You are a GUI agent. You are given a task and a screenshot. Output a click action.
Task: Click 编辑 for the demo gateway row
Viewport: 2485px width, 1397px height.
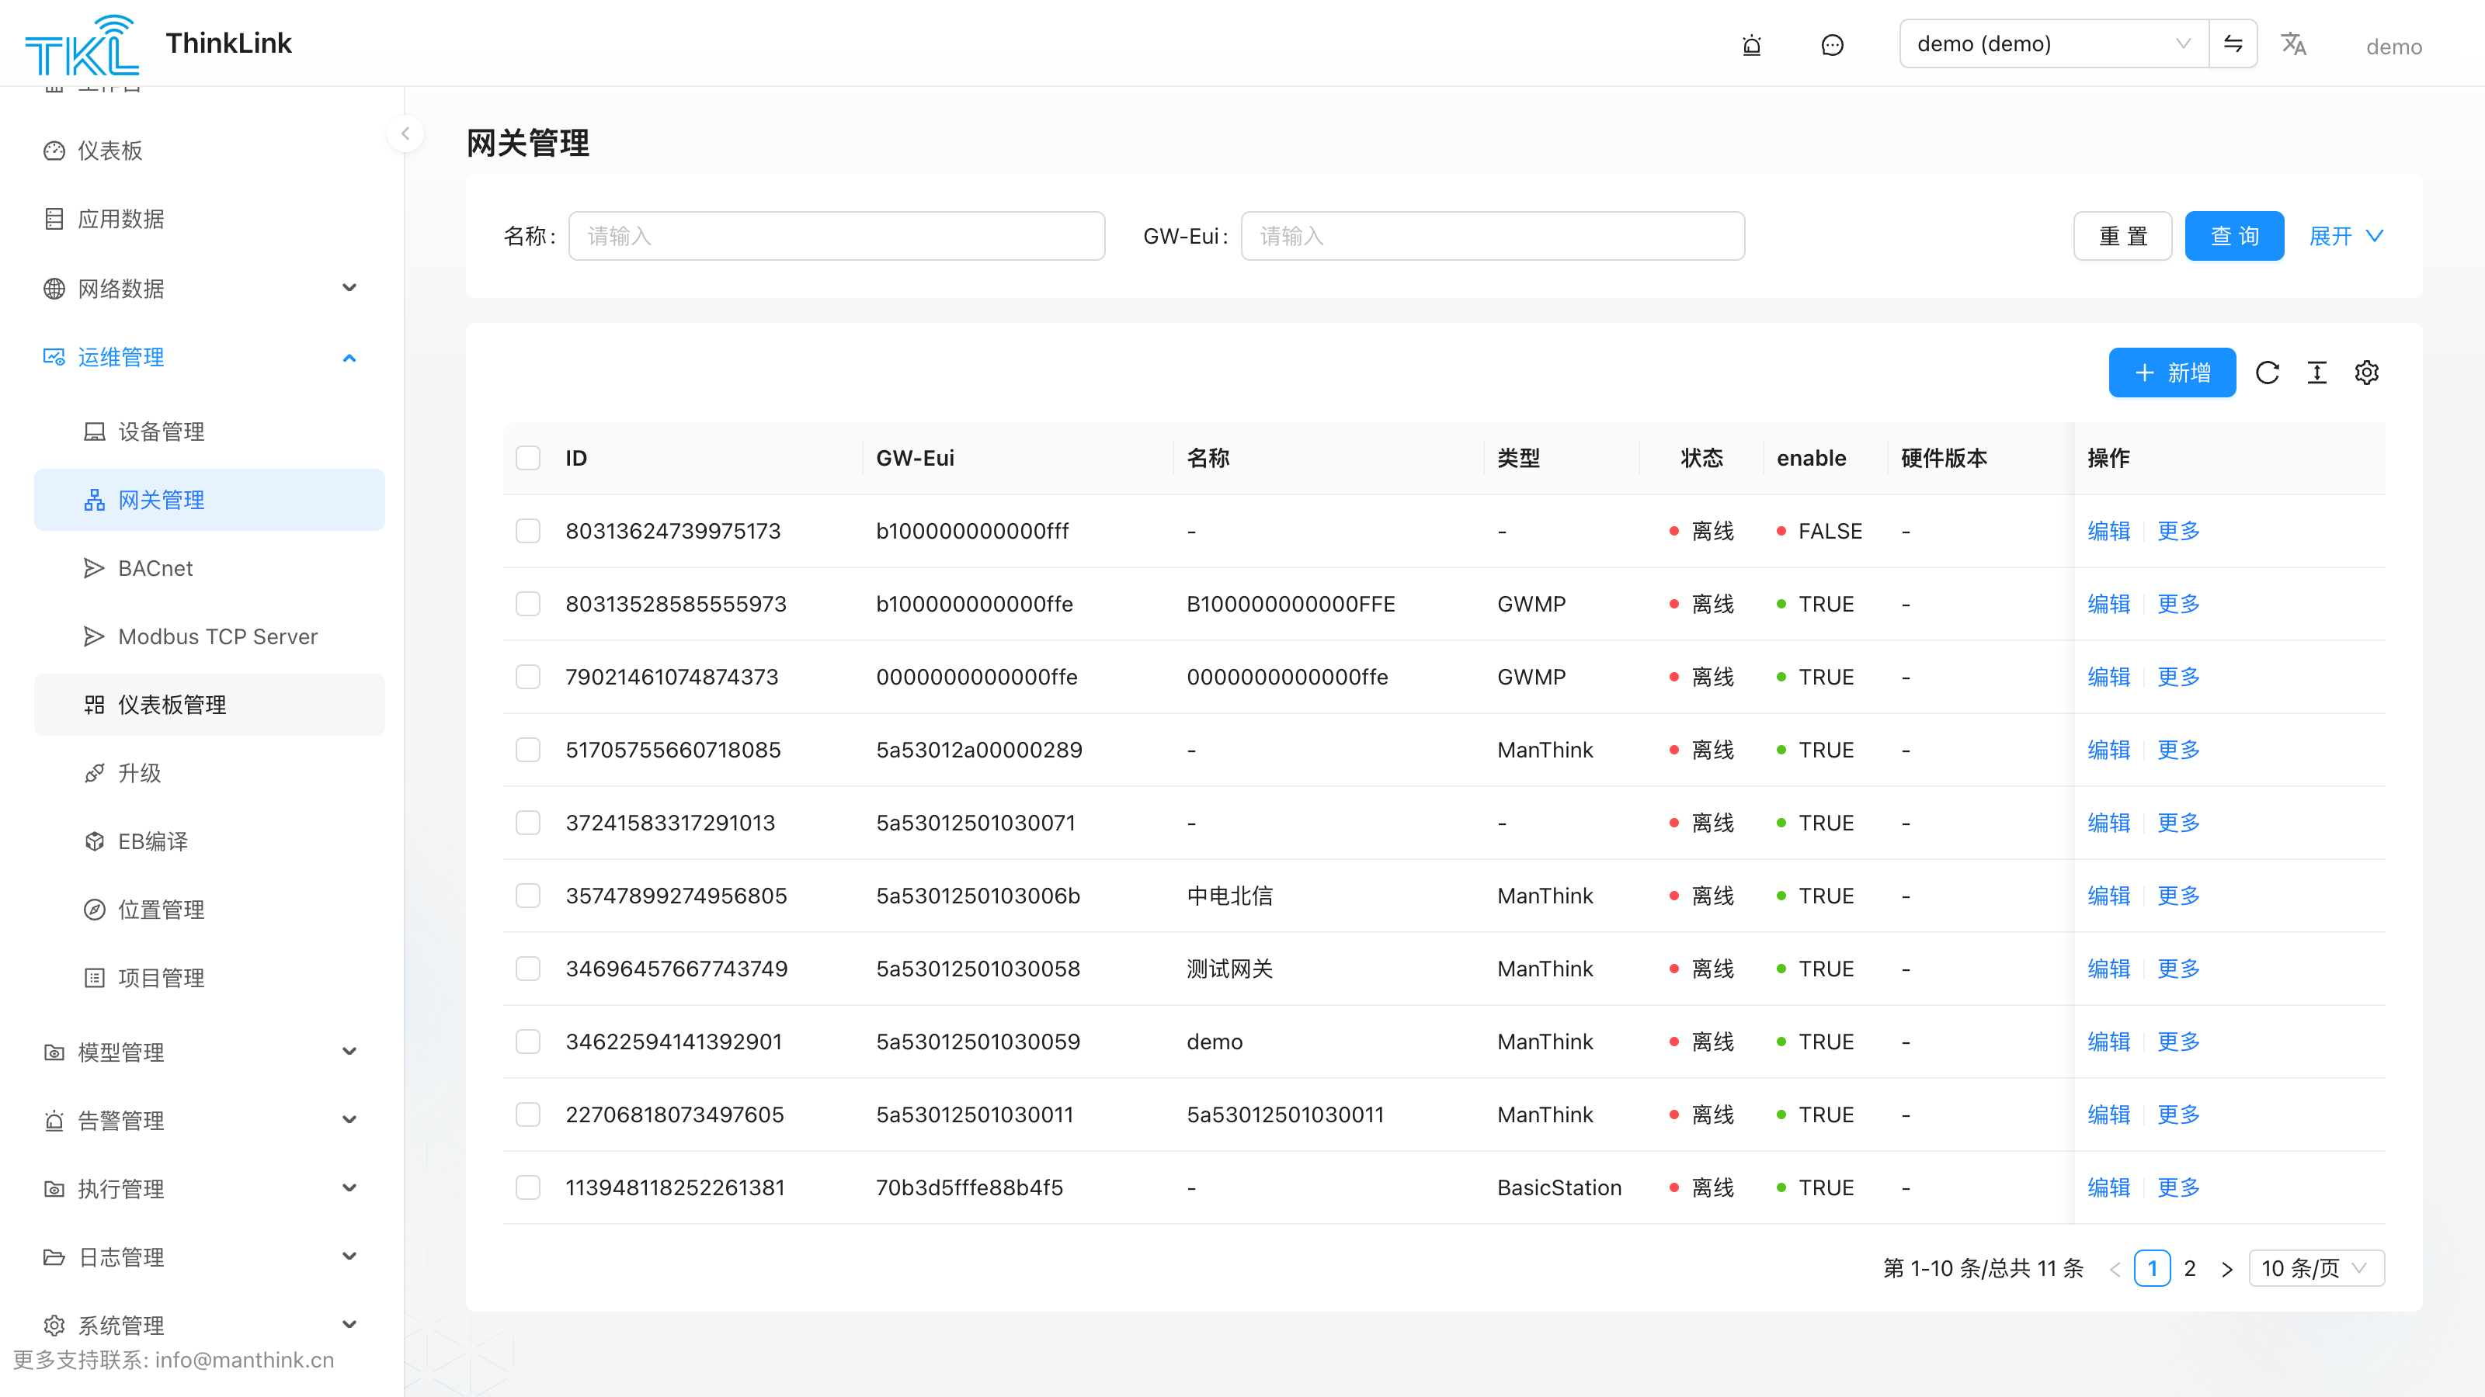[2108, 1042]
